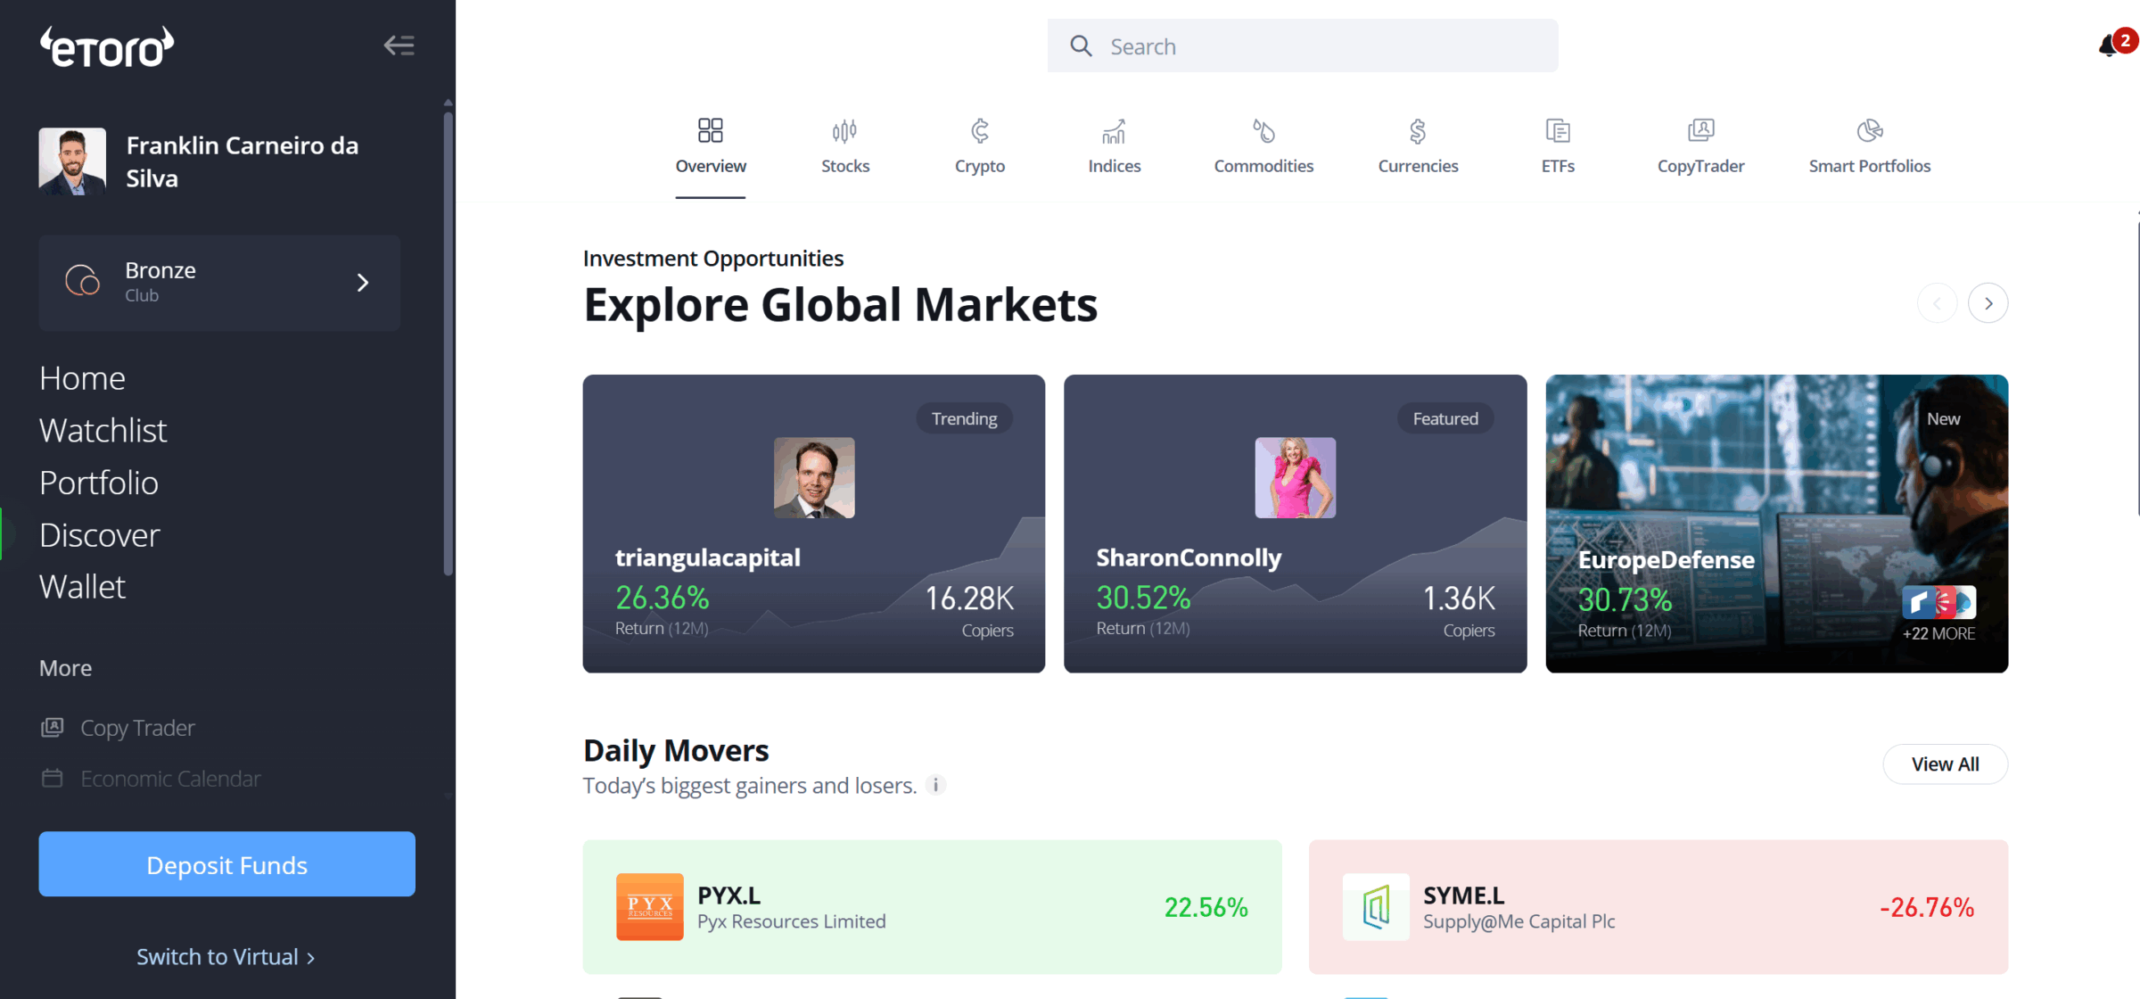Screen dimensions: 2140x999
Task: Expand Bronze Club chevron
Action: click(362, 283)
